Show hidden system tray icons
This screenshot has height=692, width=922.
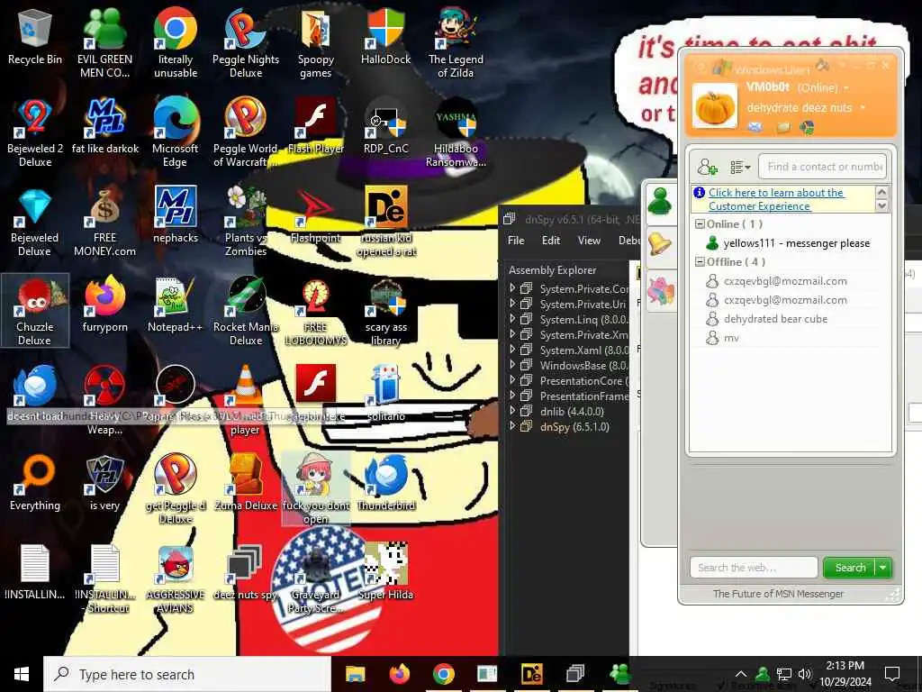(x=741, y=674)
